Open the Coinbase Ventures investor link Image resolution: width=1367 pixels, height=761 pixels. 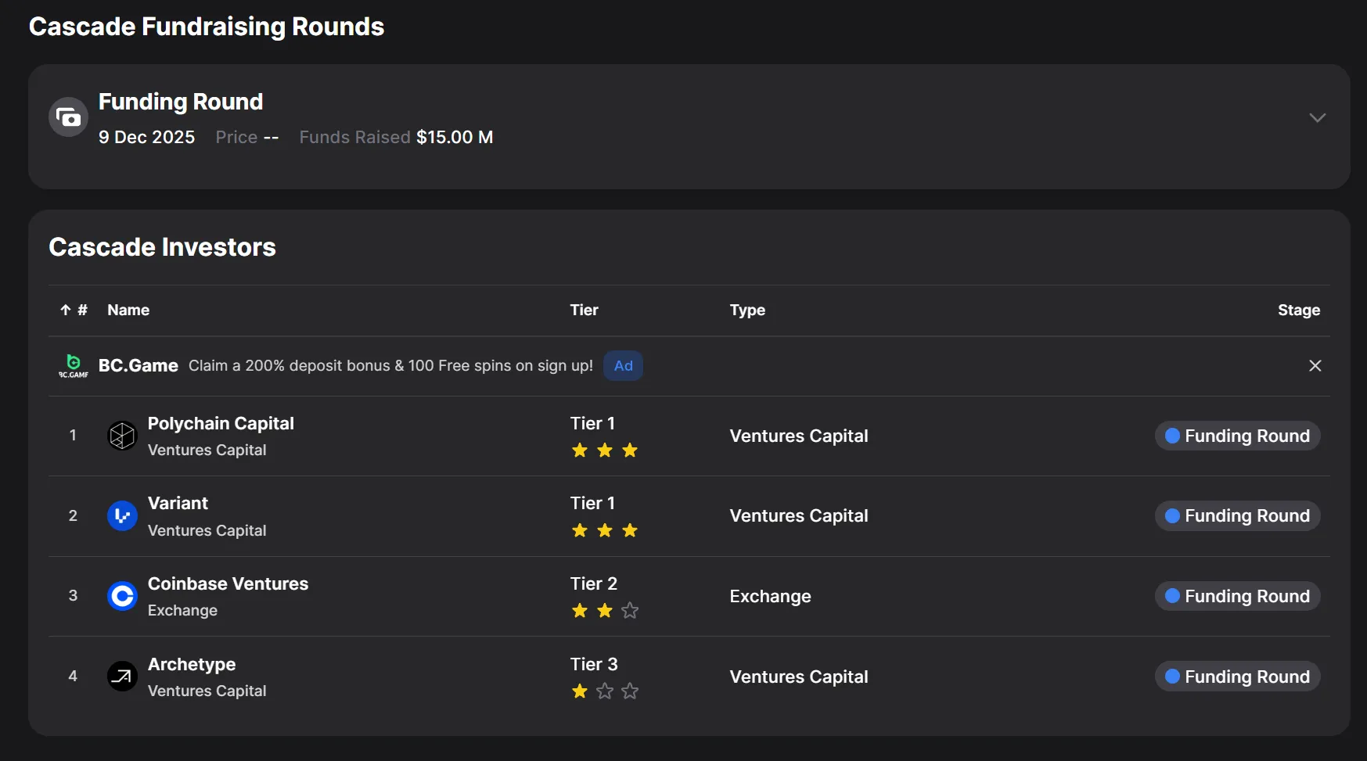pos(228,583)
